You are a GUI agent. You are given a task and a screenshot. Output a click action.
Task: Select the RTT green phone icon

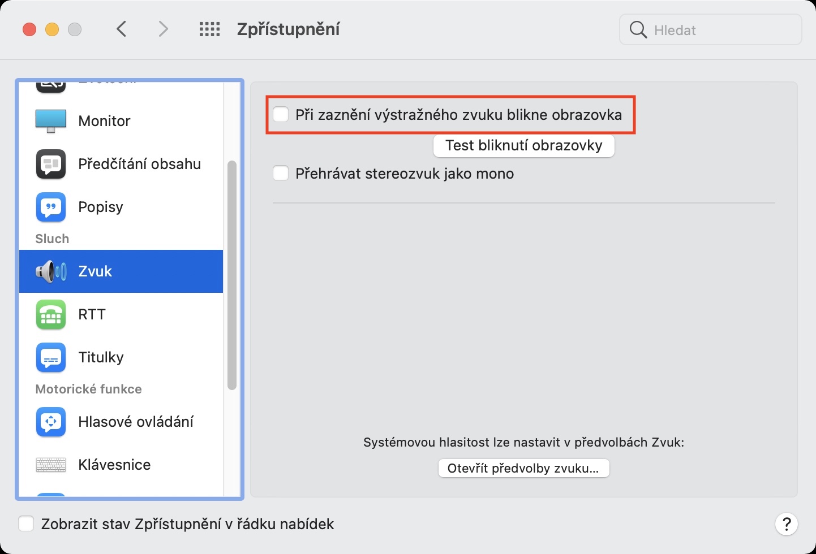[x=51, y=314]
